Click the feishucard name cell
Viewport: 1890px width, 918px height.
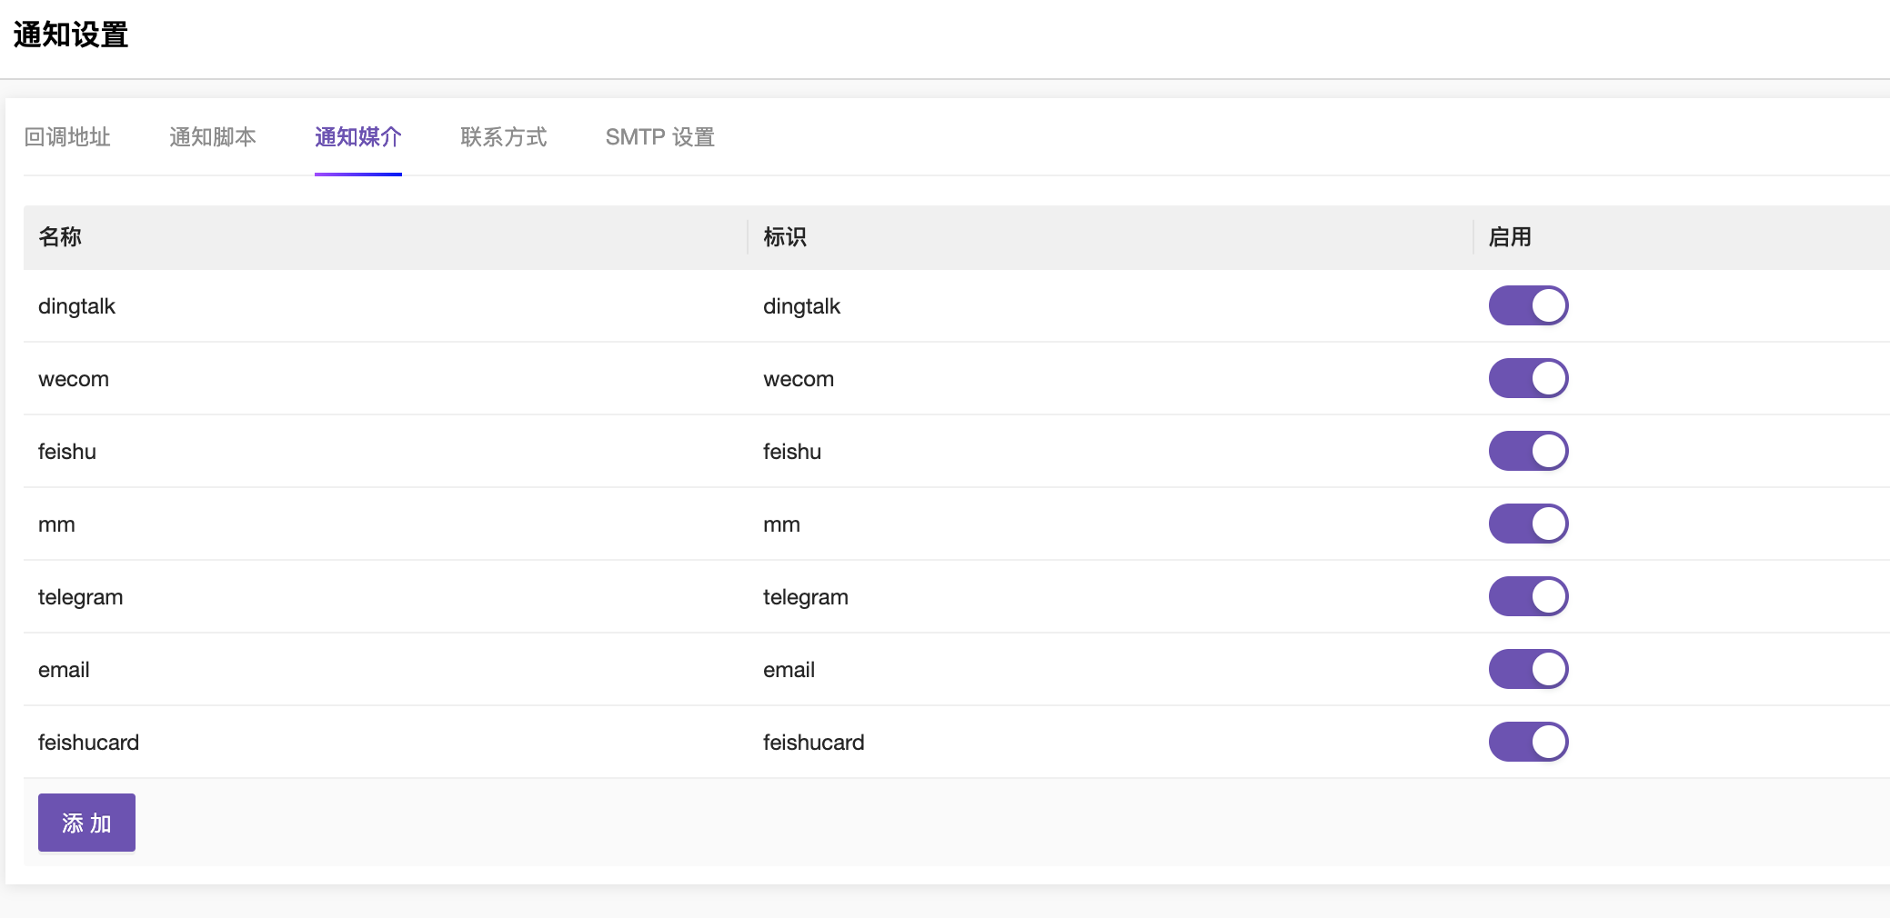tap(89, 743)
